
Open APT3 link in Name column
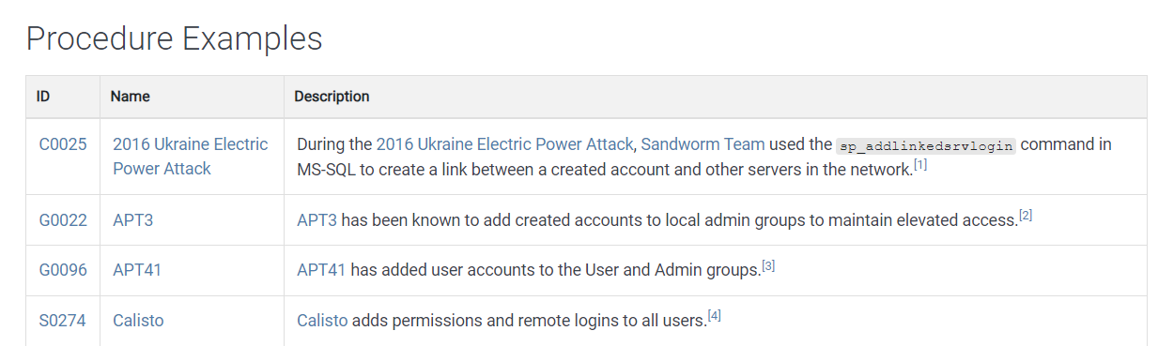point(132,220)
